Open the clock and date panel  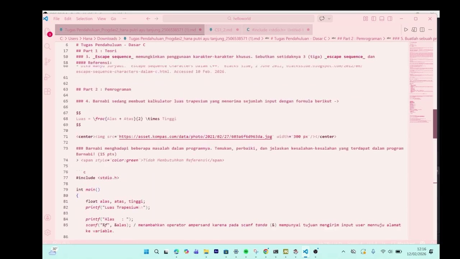click(417, 251)
